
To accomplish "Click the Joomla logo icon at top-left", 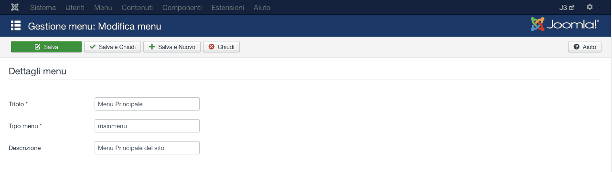I will pos(15,8).
